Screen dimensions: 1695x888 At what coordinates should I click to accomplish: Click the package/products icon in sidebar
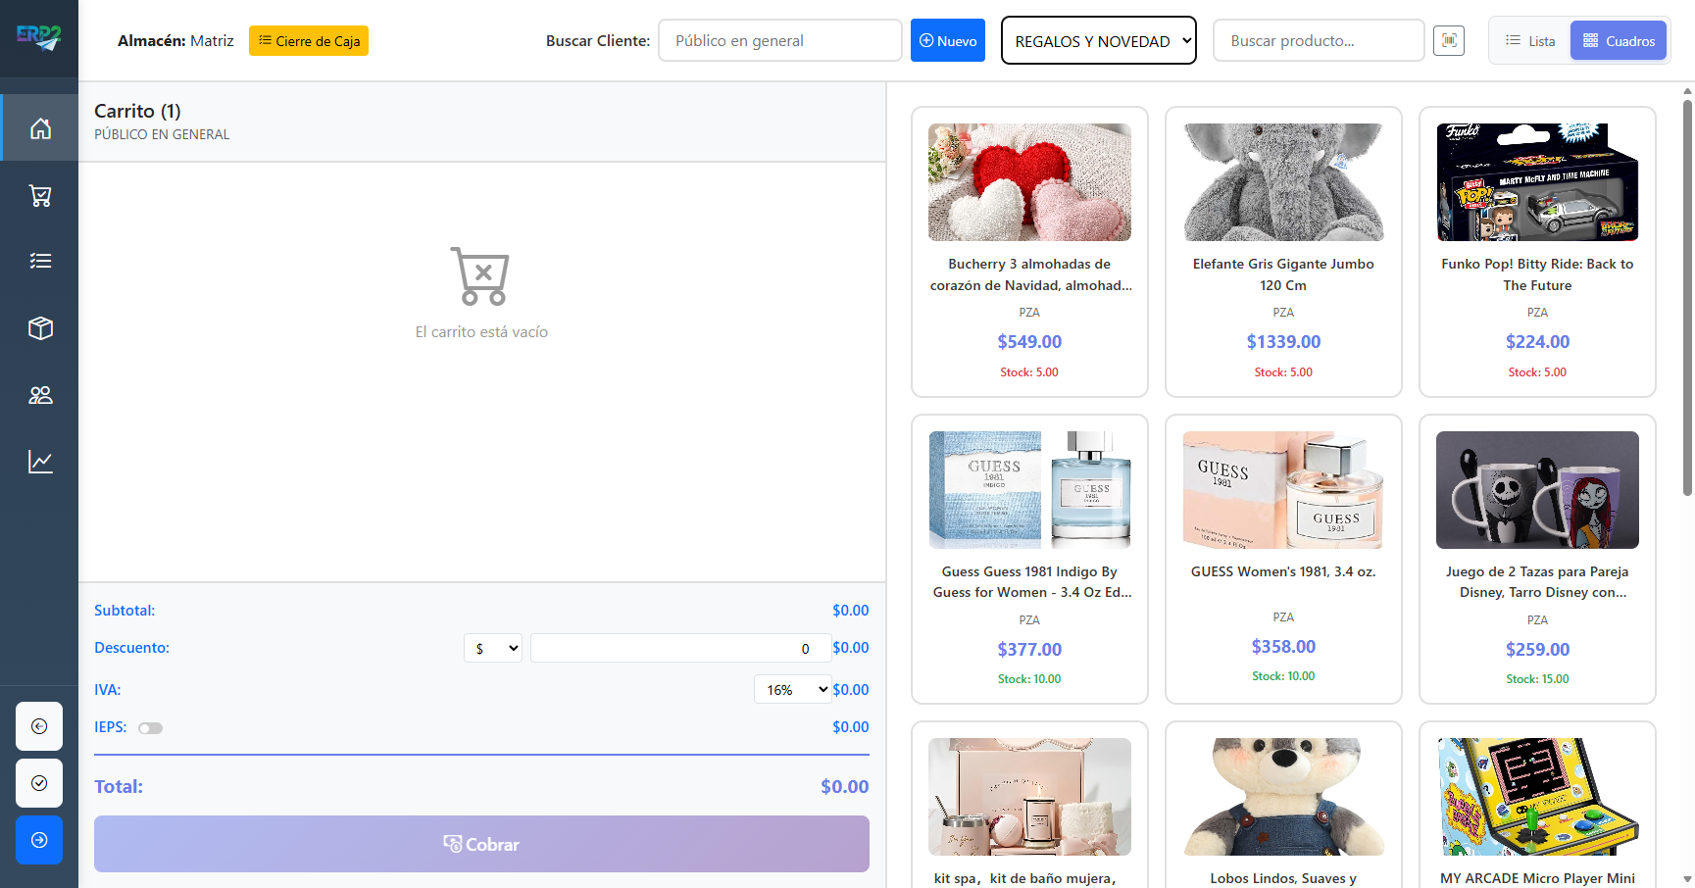(x=39, y=327)
